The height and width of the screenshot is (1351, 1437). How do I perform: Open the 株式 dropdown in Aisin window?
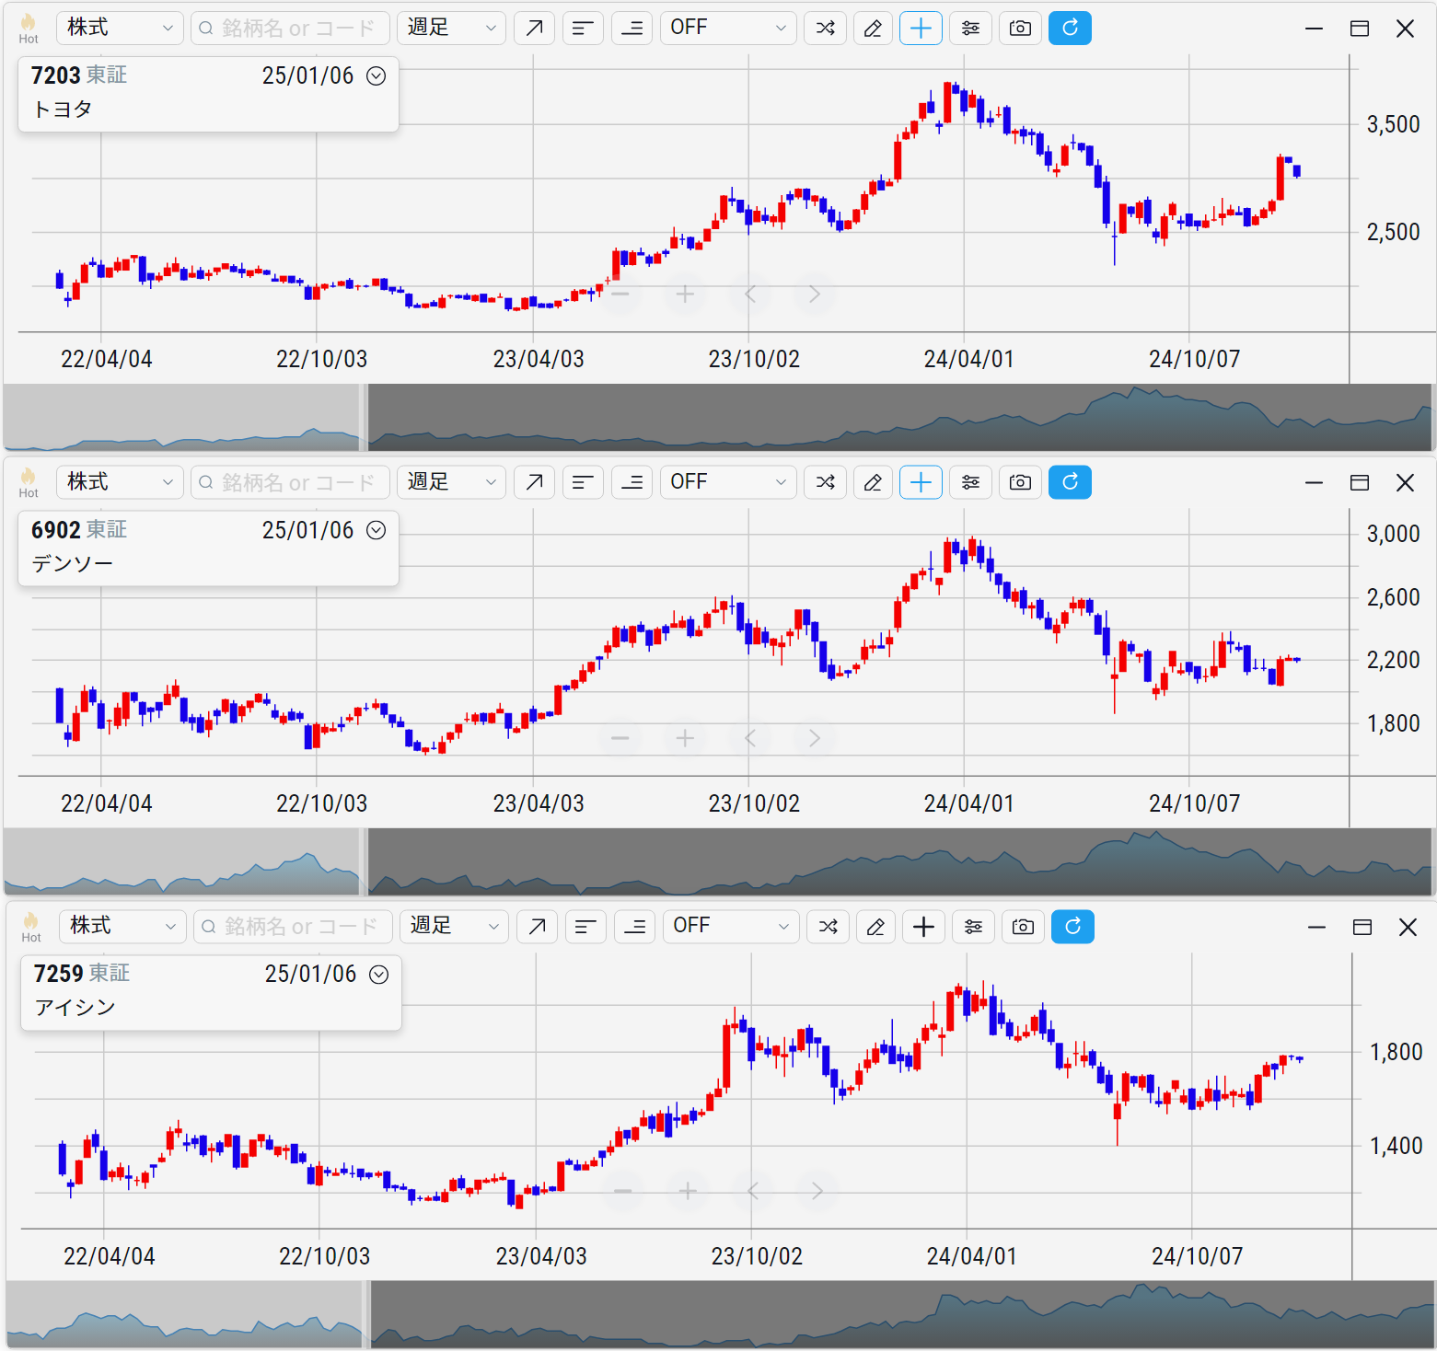pyautogui.click(x=122, y=926)
